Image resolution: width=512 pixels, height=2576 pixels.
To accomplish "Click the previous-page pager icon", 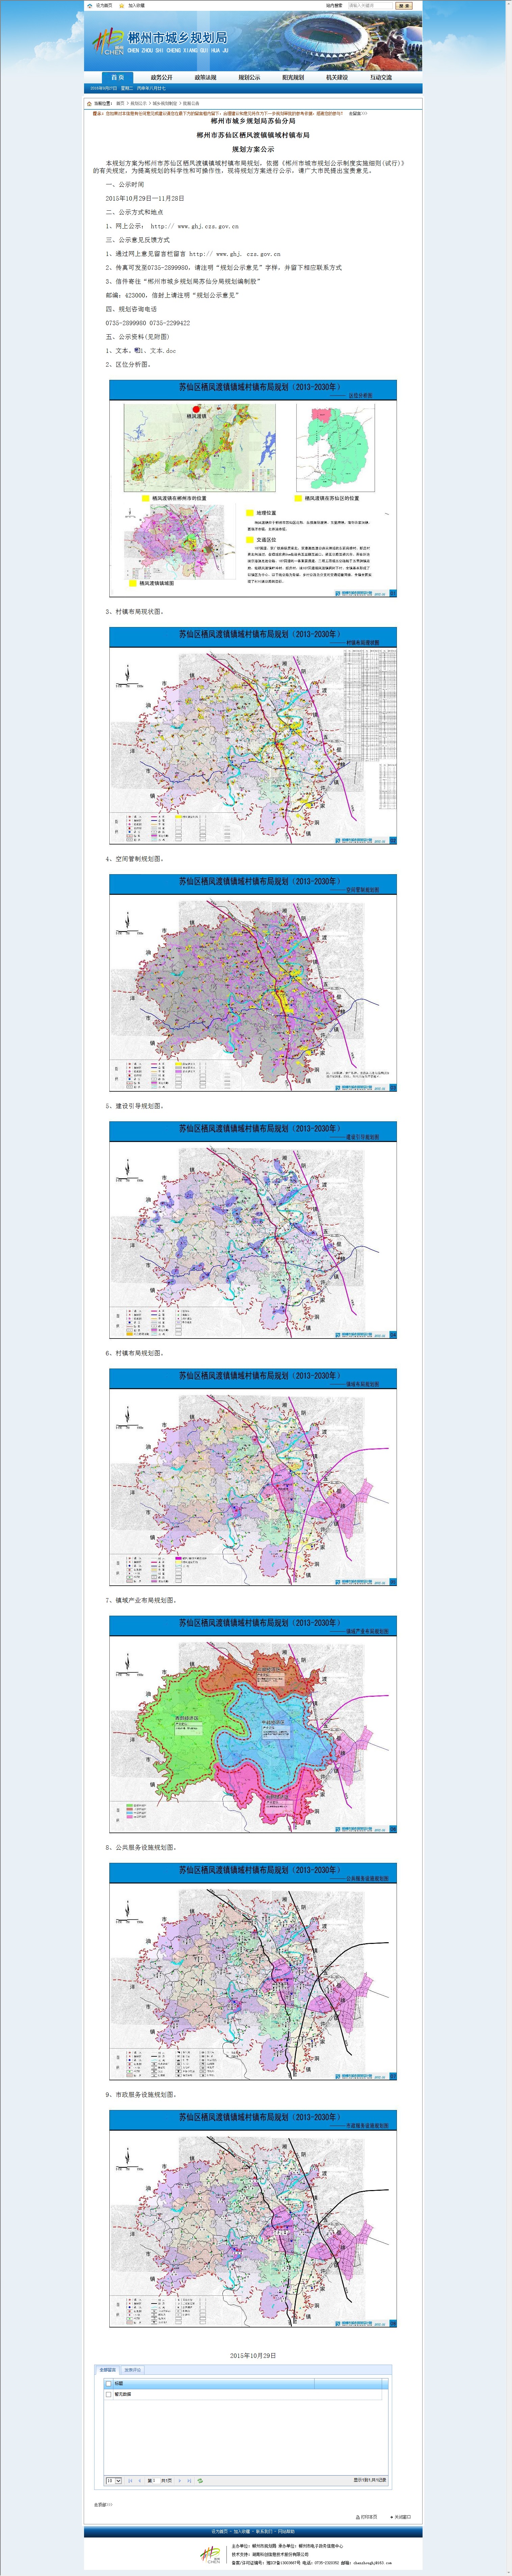I will point(140,2481).
